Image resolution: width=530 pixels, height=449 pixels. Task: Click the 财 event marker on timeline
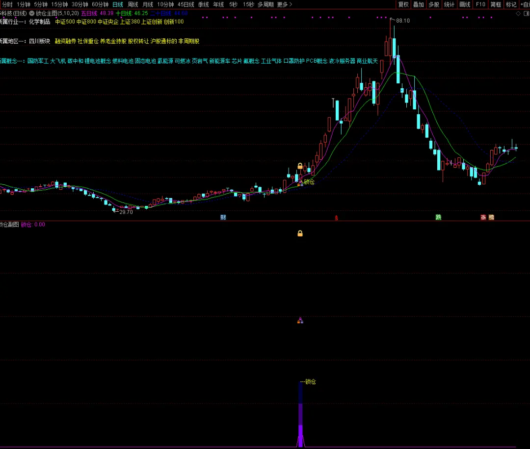pos(223,218)
